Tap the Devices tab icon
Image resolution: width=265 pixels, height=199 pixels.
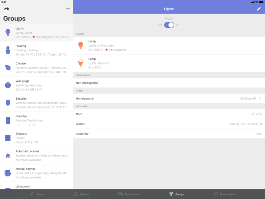tap(76, 194)
